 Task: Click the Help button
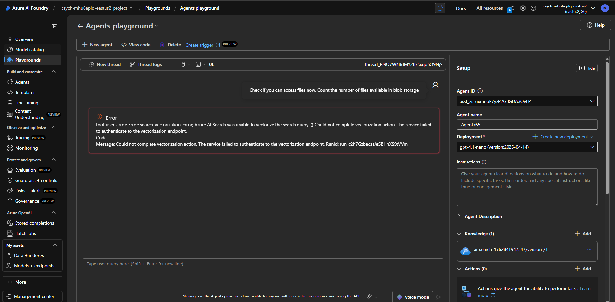point(596,25)
